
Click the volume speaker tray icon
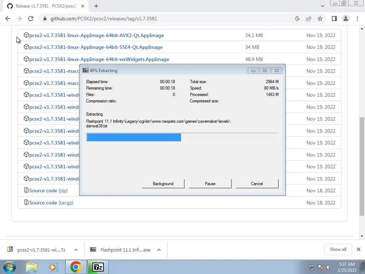(x=329, y=267)
